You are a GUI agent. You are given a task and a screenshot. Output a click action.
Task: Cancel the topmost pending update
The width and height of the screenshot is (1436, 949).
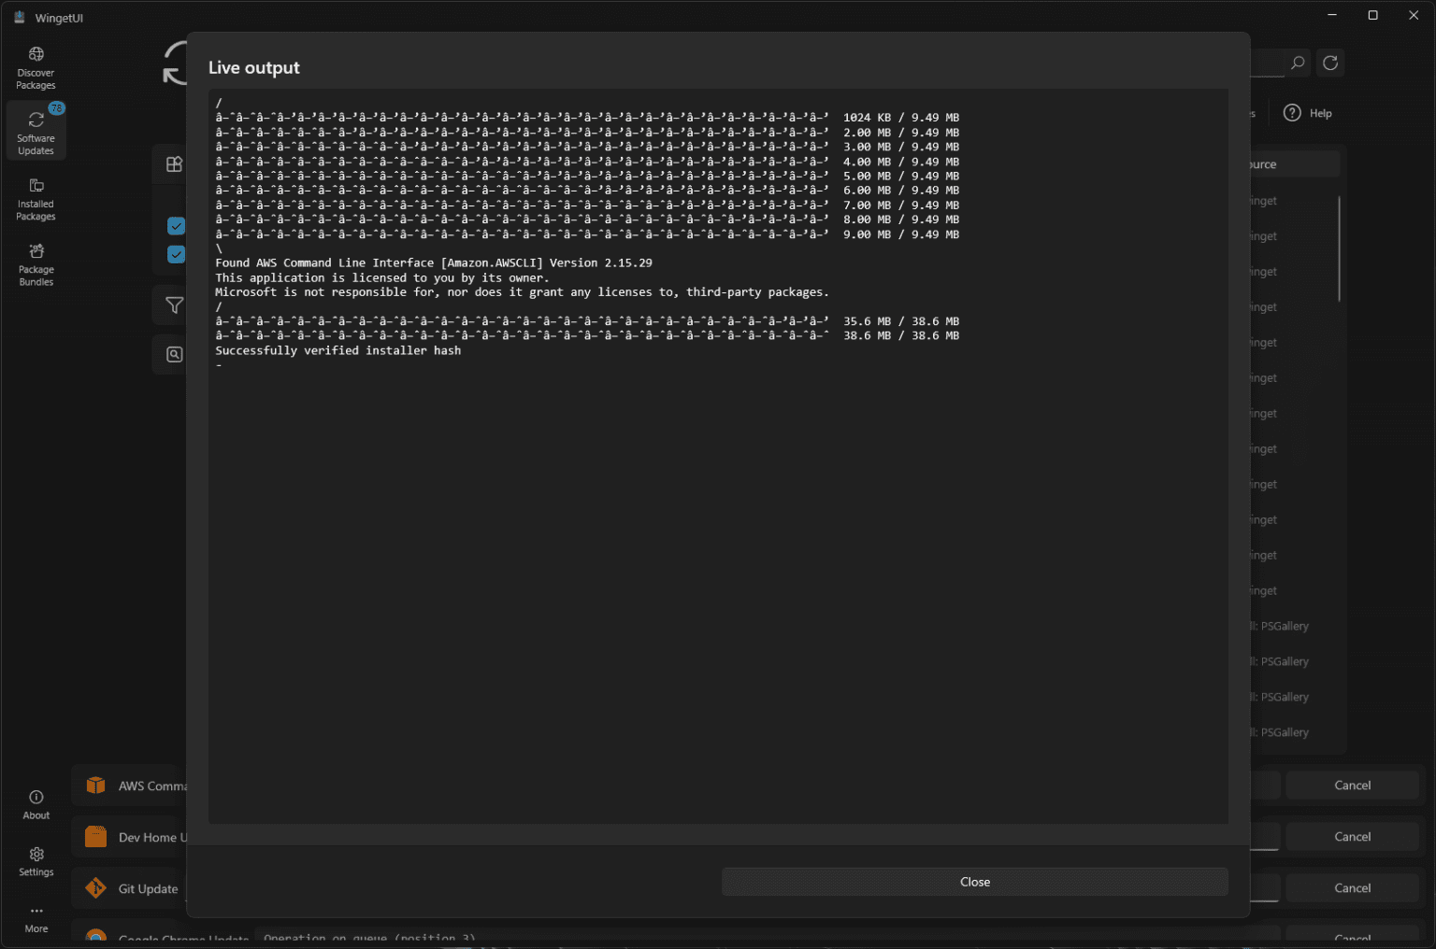(x=1352, y=785)
